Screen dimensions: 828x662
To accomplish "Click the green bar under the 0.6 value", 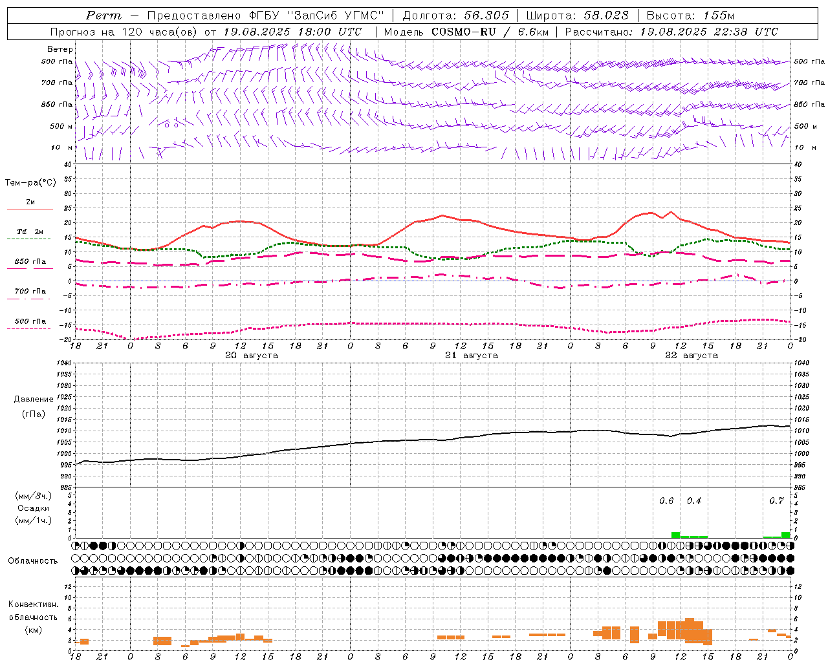I will pos(675,535).
